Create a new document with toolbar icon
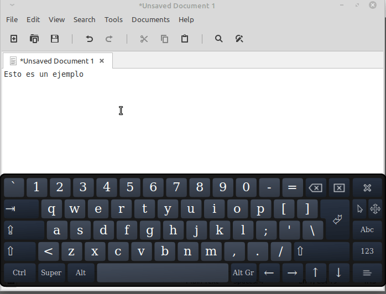This screenshot has width=386, height=294. click(14, 39)
